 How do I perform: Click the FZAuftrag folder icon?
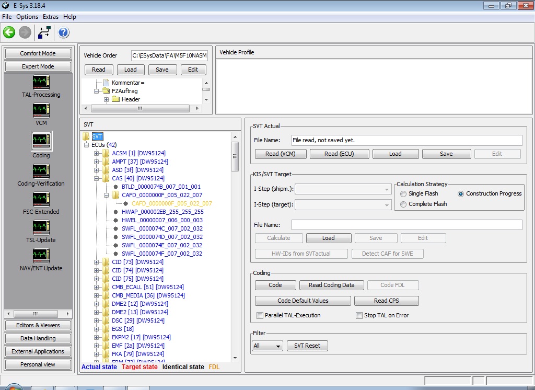106,91
